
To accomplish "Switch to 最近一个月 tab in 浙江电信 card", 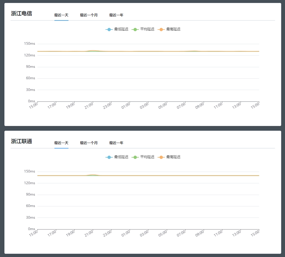I will pos(88,15).
